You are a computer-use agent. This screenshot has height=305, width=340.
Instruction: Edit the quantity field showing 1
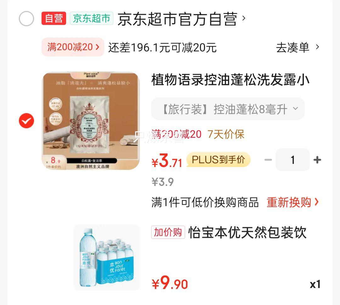292,160
